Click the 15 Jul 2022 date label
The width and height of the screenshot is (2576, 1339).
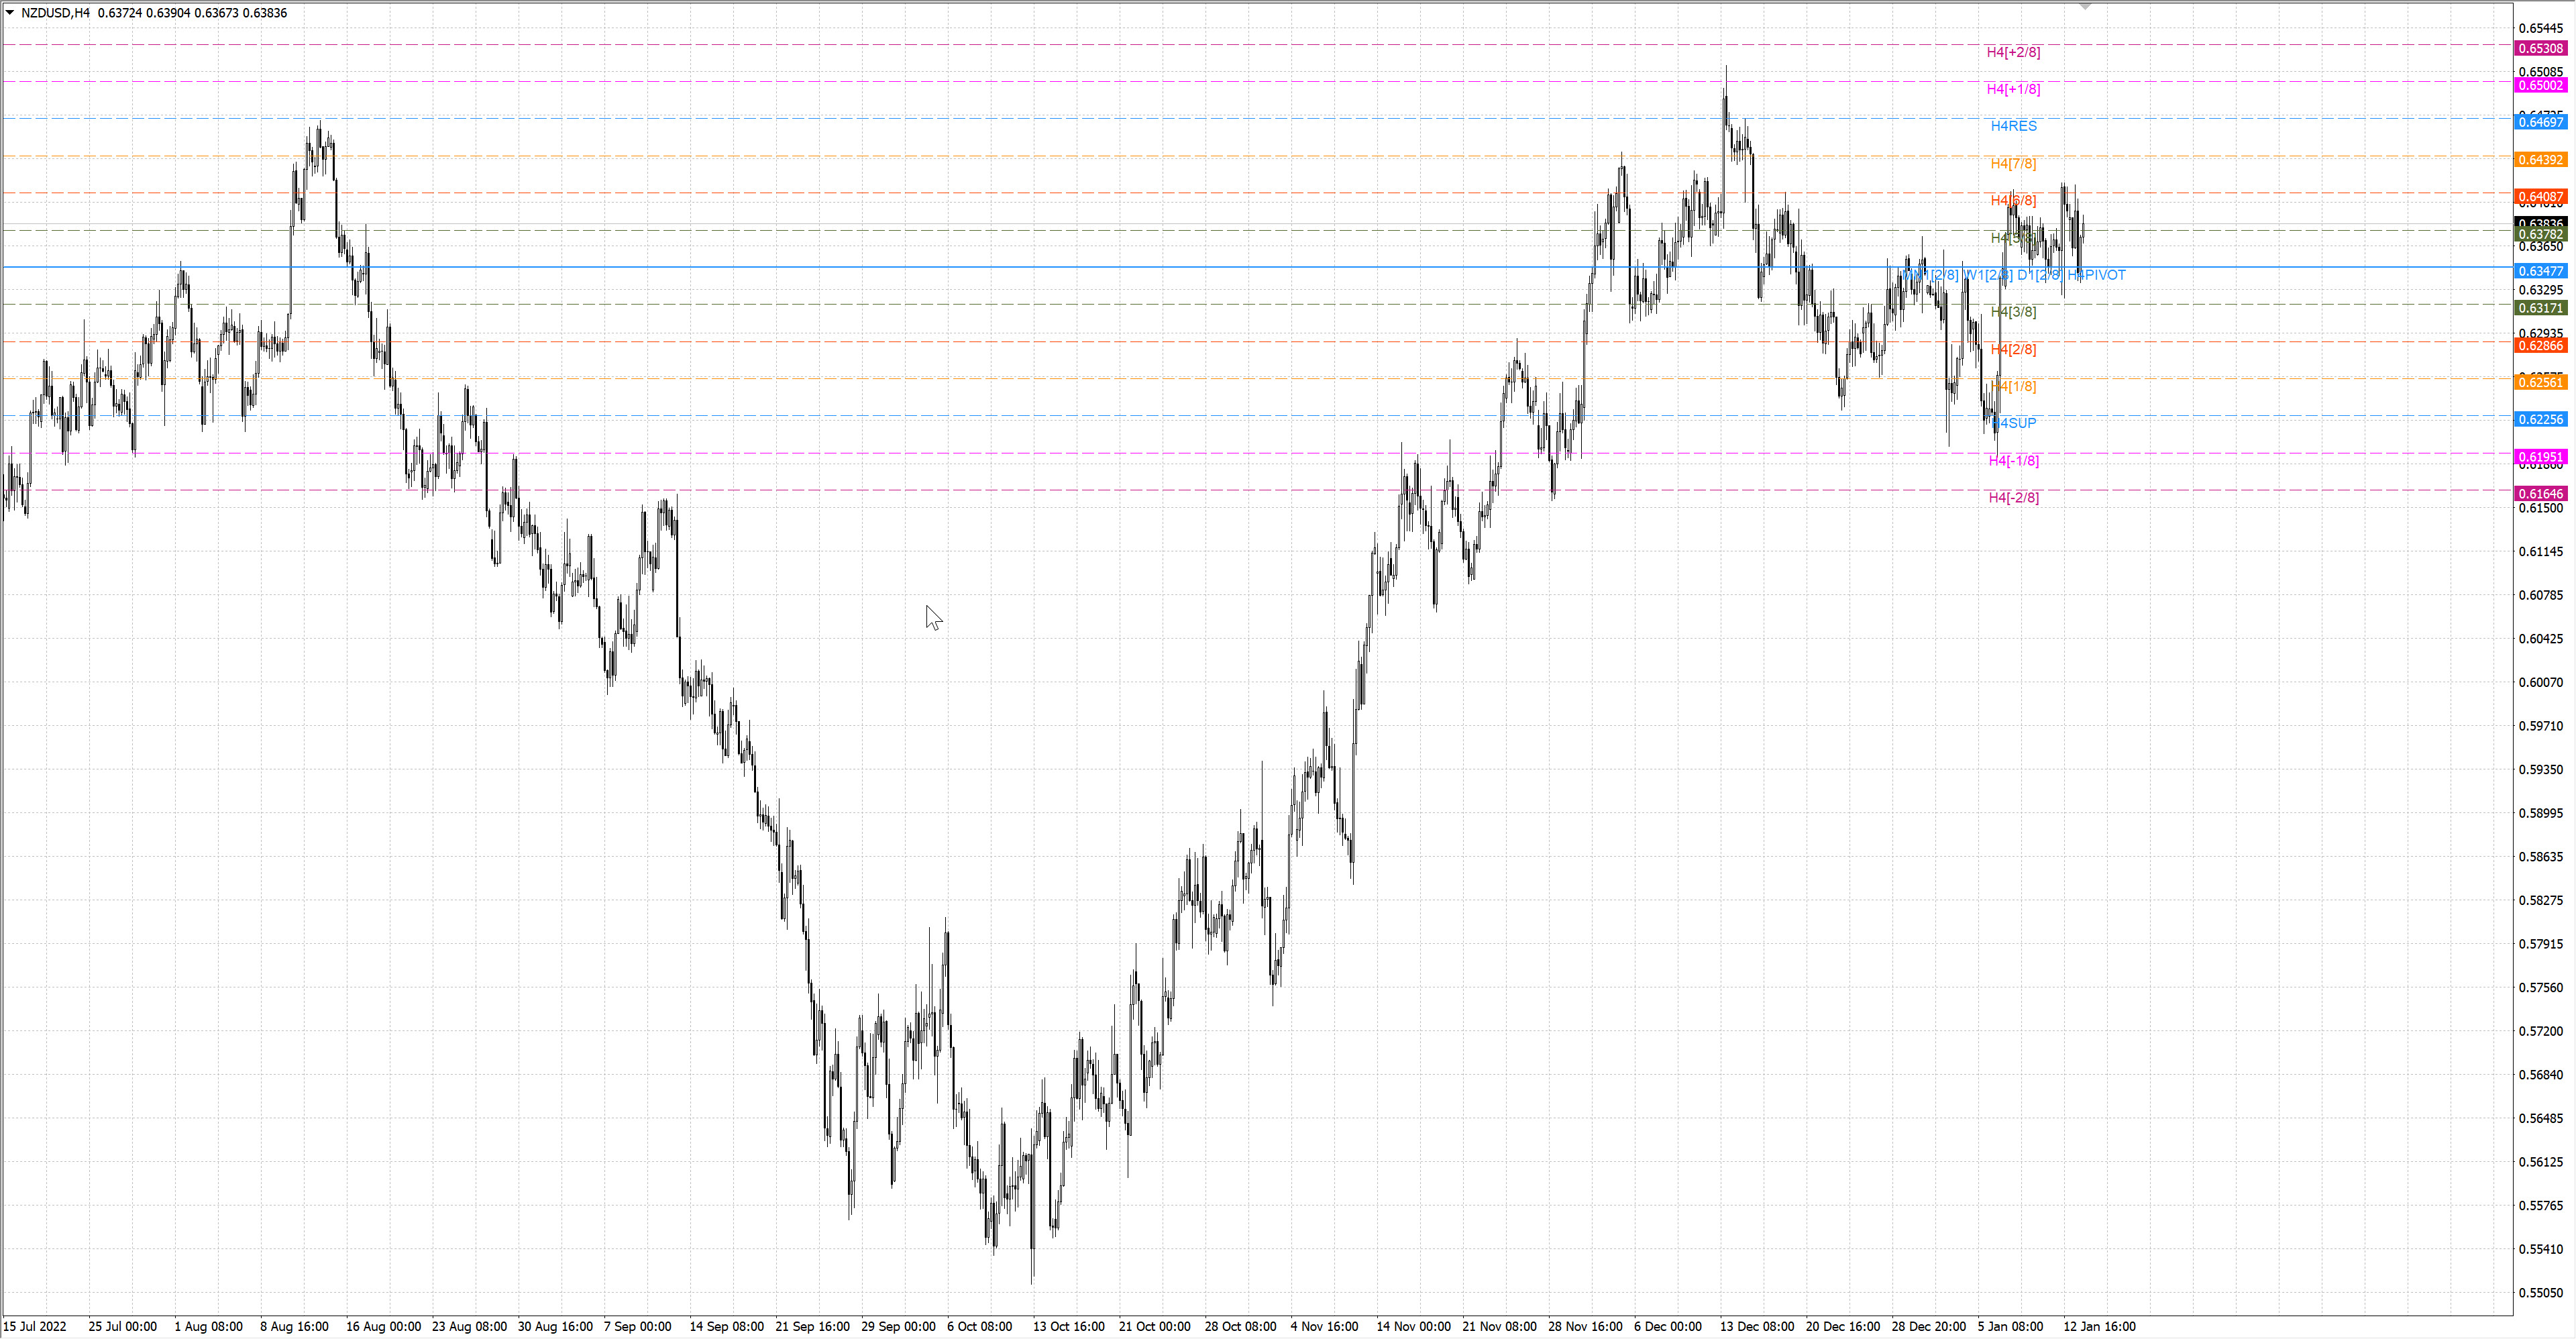(35, 1327)
